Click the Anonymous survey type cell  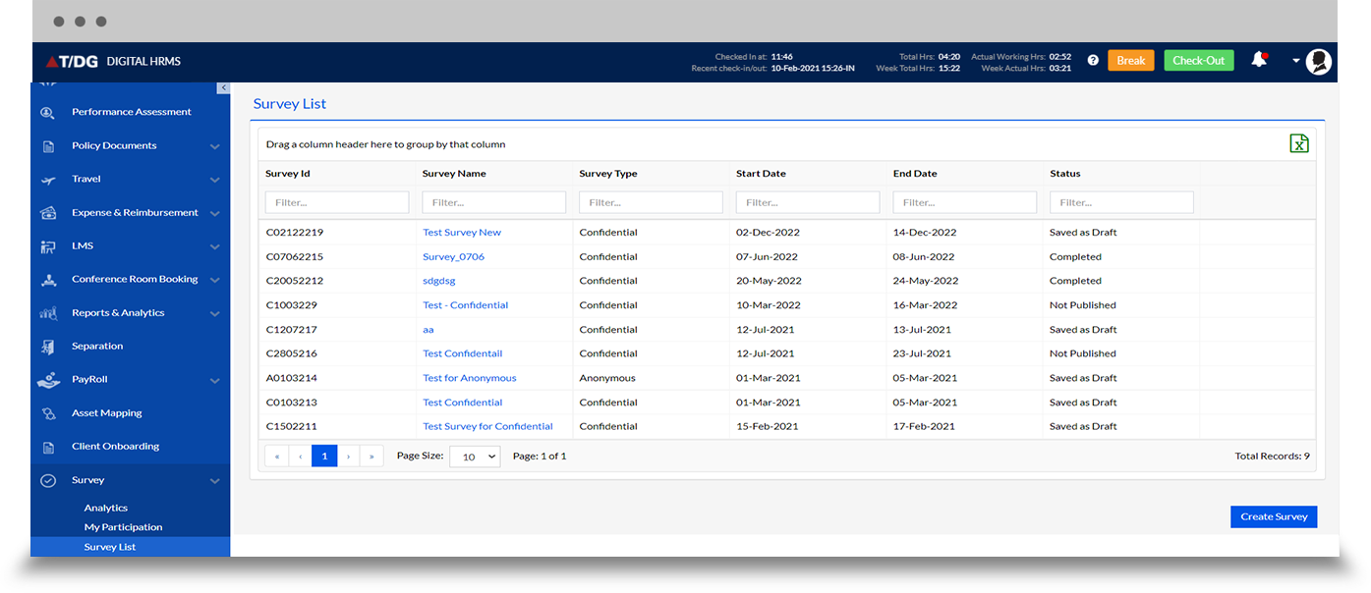tap(607, 378)
